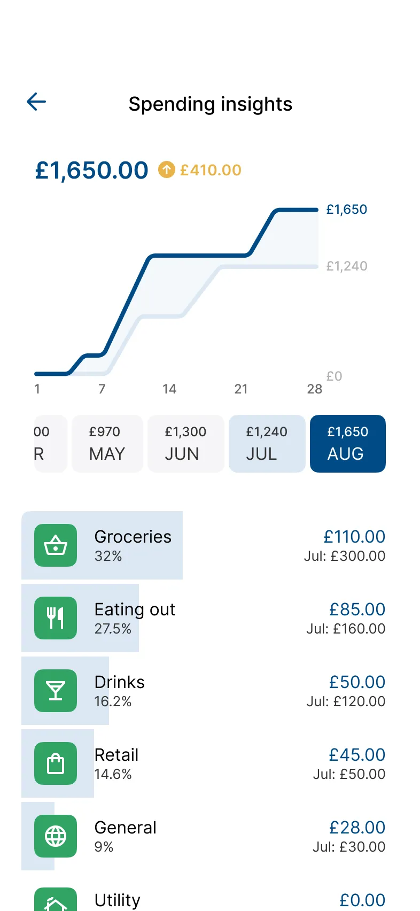Image resolution: width=420 pixels, height=911 pixels.
Task: Open the Groceries £110.00 amount
Action: click(354, 537)
